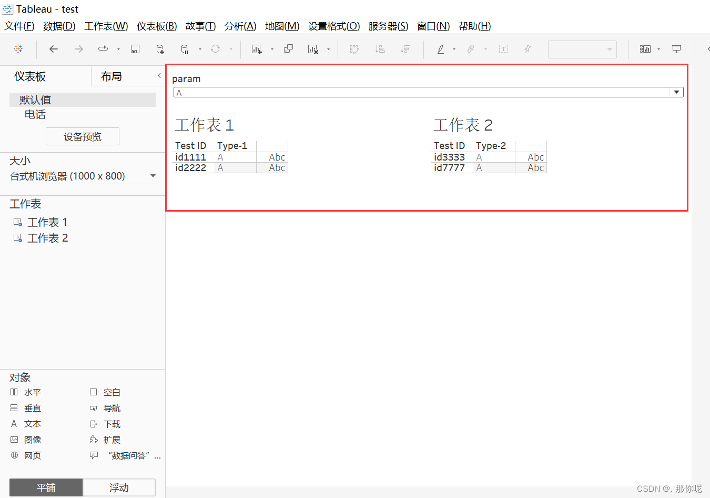This screenshot has height=498, width=710.
Task: Click the group members paperclip icon
Action: tap(471, 49)
